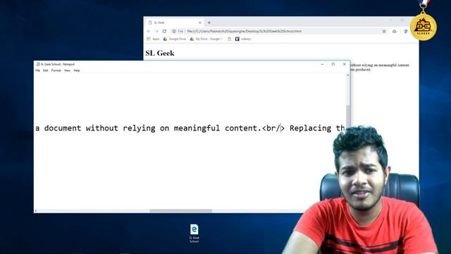The width and height of the screenshot is (451, 254).
Task: Go back in the Chrome browser
Action: [x=149, y=31]
